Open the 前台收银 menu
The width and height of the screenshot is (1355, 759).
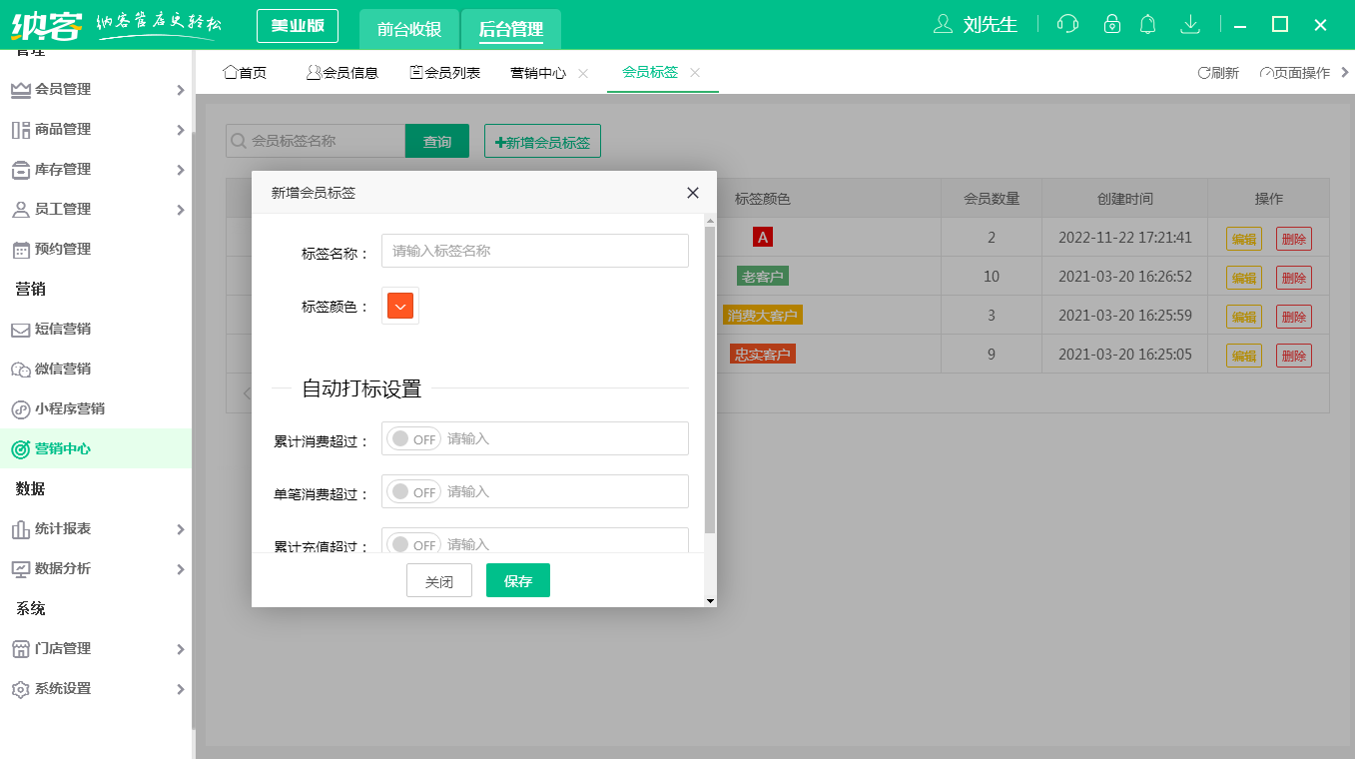point(408,30)
